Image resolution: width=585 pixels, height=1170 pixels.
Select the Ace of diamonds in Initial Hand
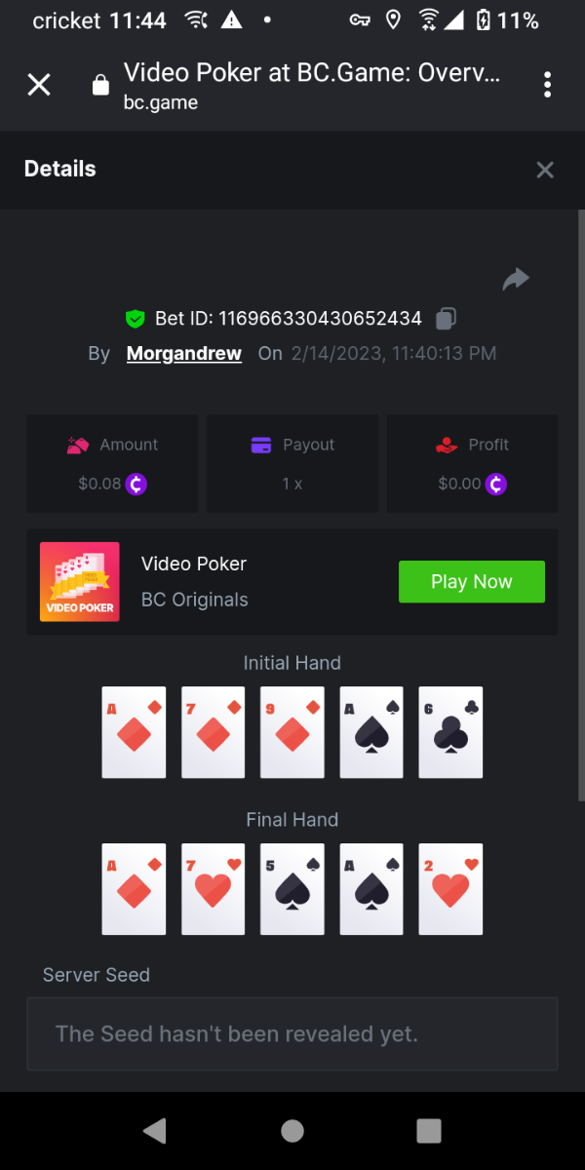[x=134, y=732]
